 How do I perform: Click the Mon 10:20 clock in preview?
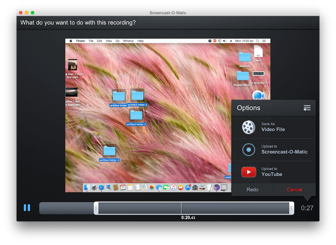tap(244, 41)
